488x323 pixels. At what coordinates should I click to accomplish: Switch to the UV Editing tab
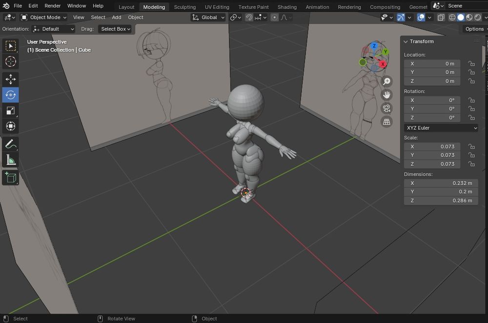(x=217, y=7)
